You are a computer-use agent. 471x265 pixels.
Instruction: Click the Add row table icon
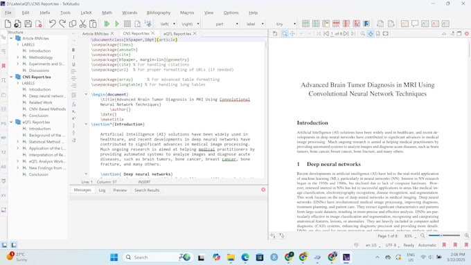[305, 24]
